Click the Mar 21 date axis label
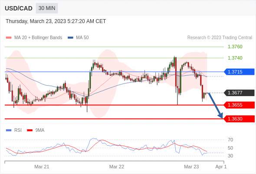The width and height of the screenshot is (256, 174). coord(42,167)
